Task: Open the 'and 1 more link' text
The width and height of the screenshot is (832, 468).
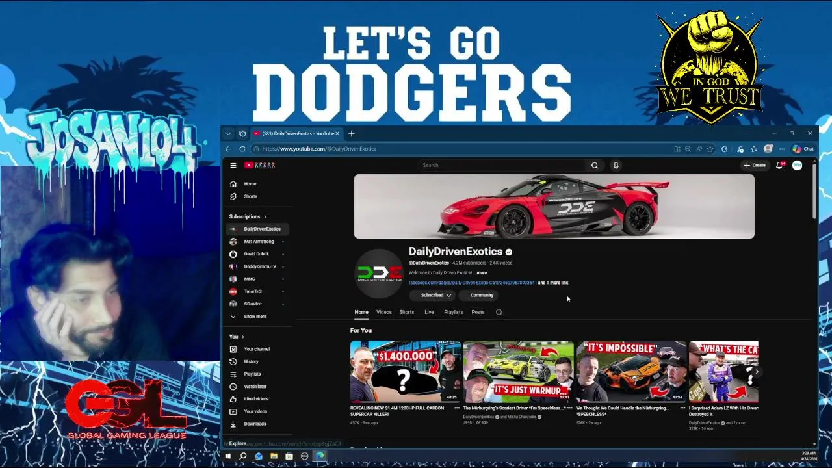Action: 553,283
